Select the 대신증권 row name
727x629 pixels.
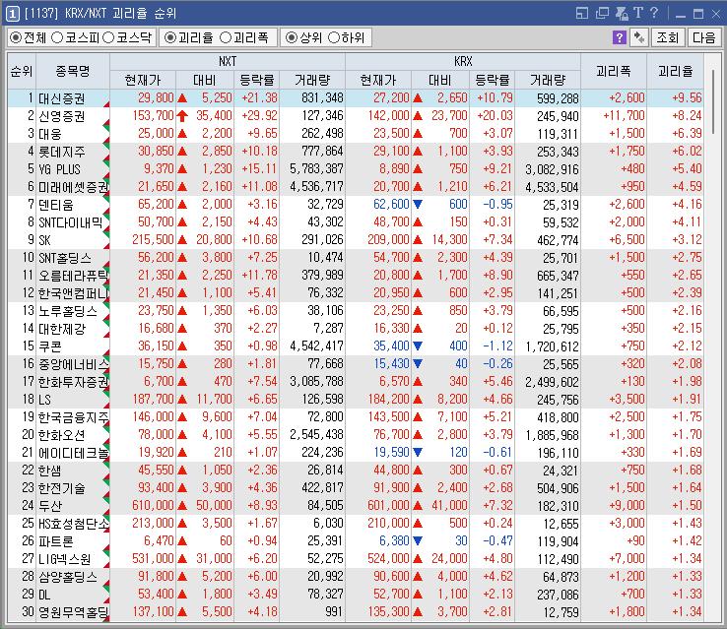62,98
